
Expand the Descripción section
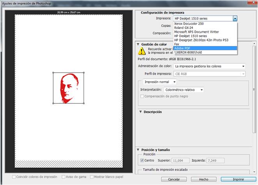[141, 112]
